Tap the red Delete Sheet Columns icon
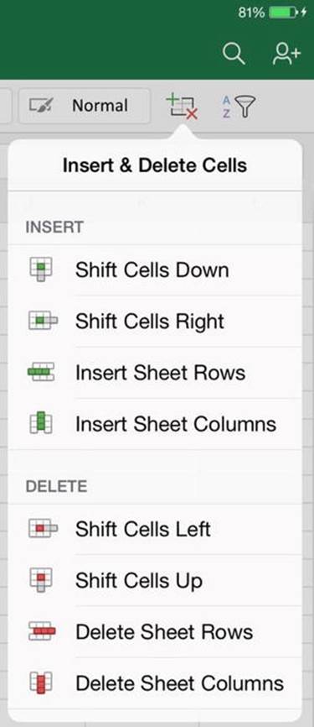Image resolution: width=314 pixels, height=727 pixels. pyautogui.click(x=41, y=683)
